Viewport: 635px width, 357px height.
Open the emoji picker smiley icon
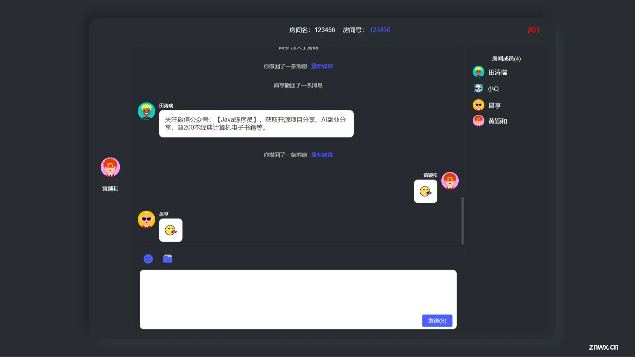pyautogui.click(x=148, y=259)
